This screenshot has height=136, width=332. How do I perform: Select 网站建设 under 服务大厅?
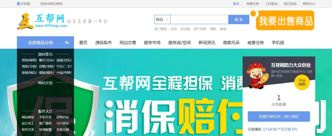(x=28, y=117)
